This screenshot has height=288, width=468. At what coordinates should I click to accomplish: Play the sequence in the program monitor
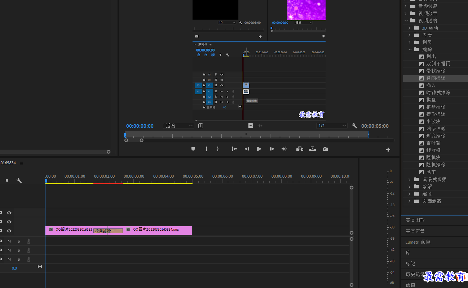click(x=259, y=149)
